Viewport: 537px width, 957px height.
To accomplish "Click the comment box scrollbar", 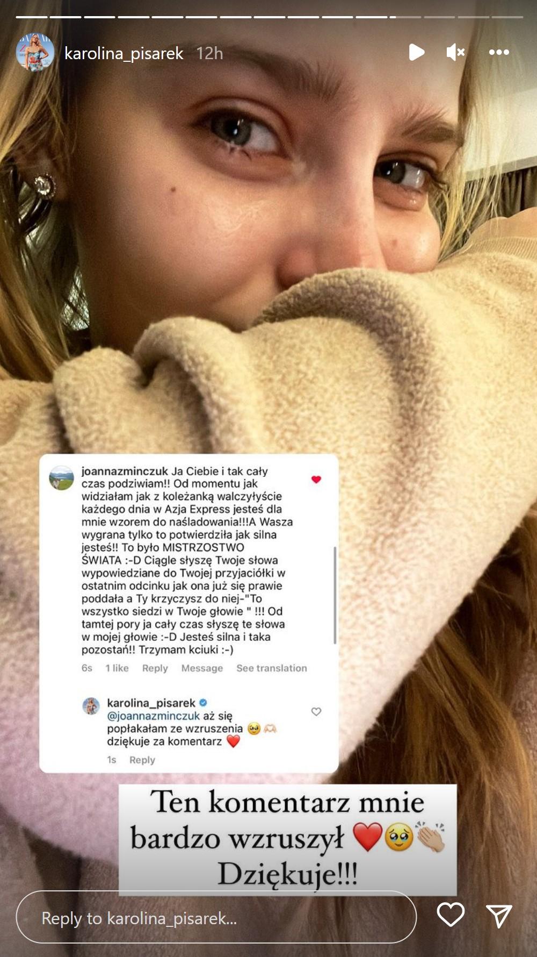I will click(x=335, y=596).
